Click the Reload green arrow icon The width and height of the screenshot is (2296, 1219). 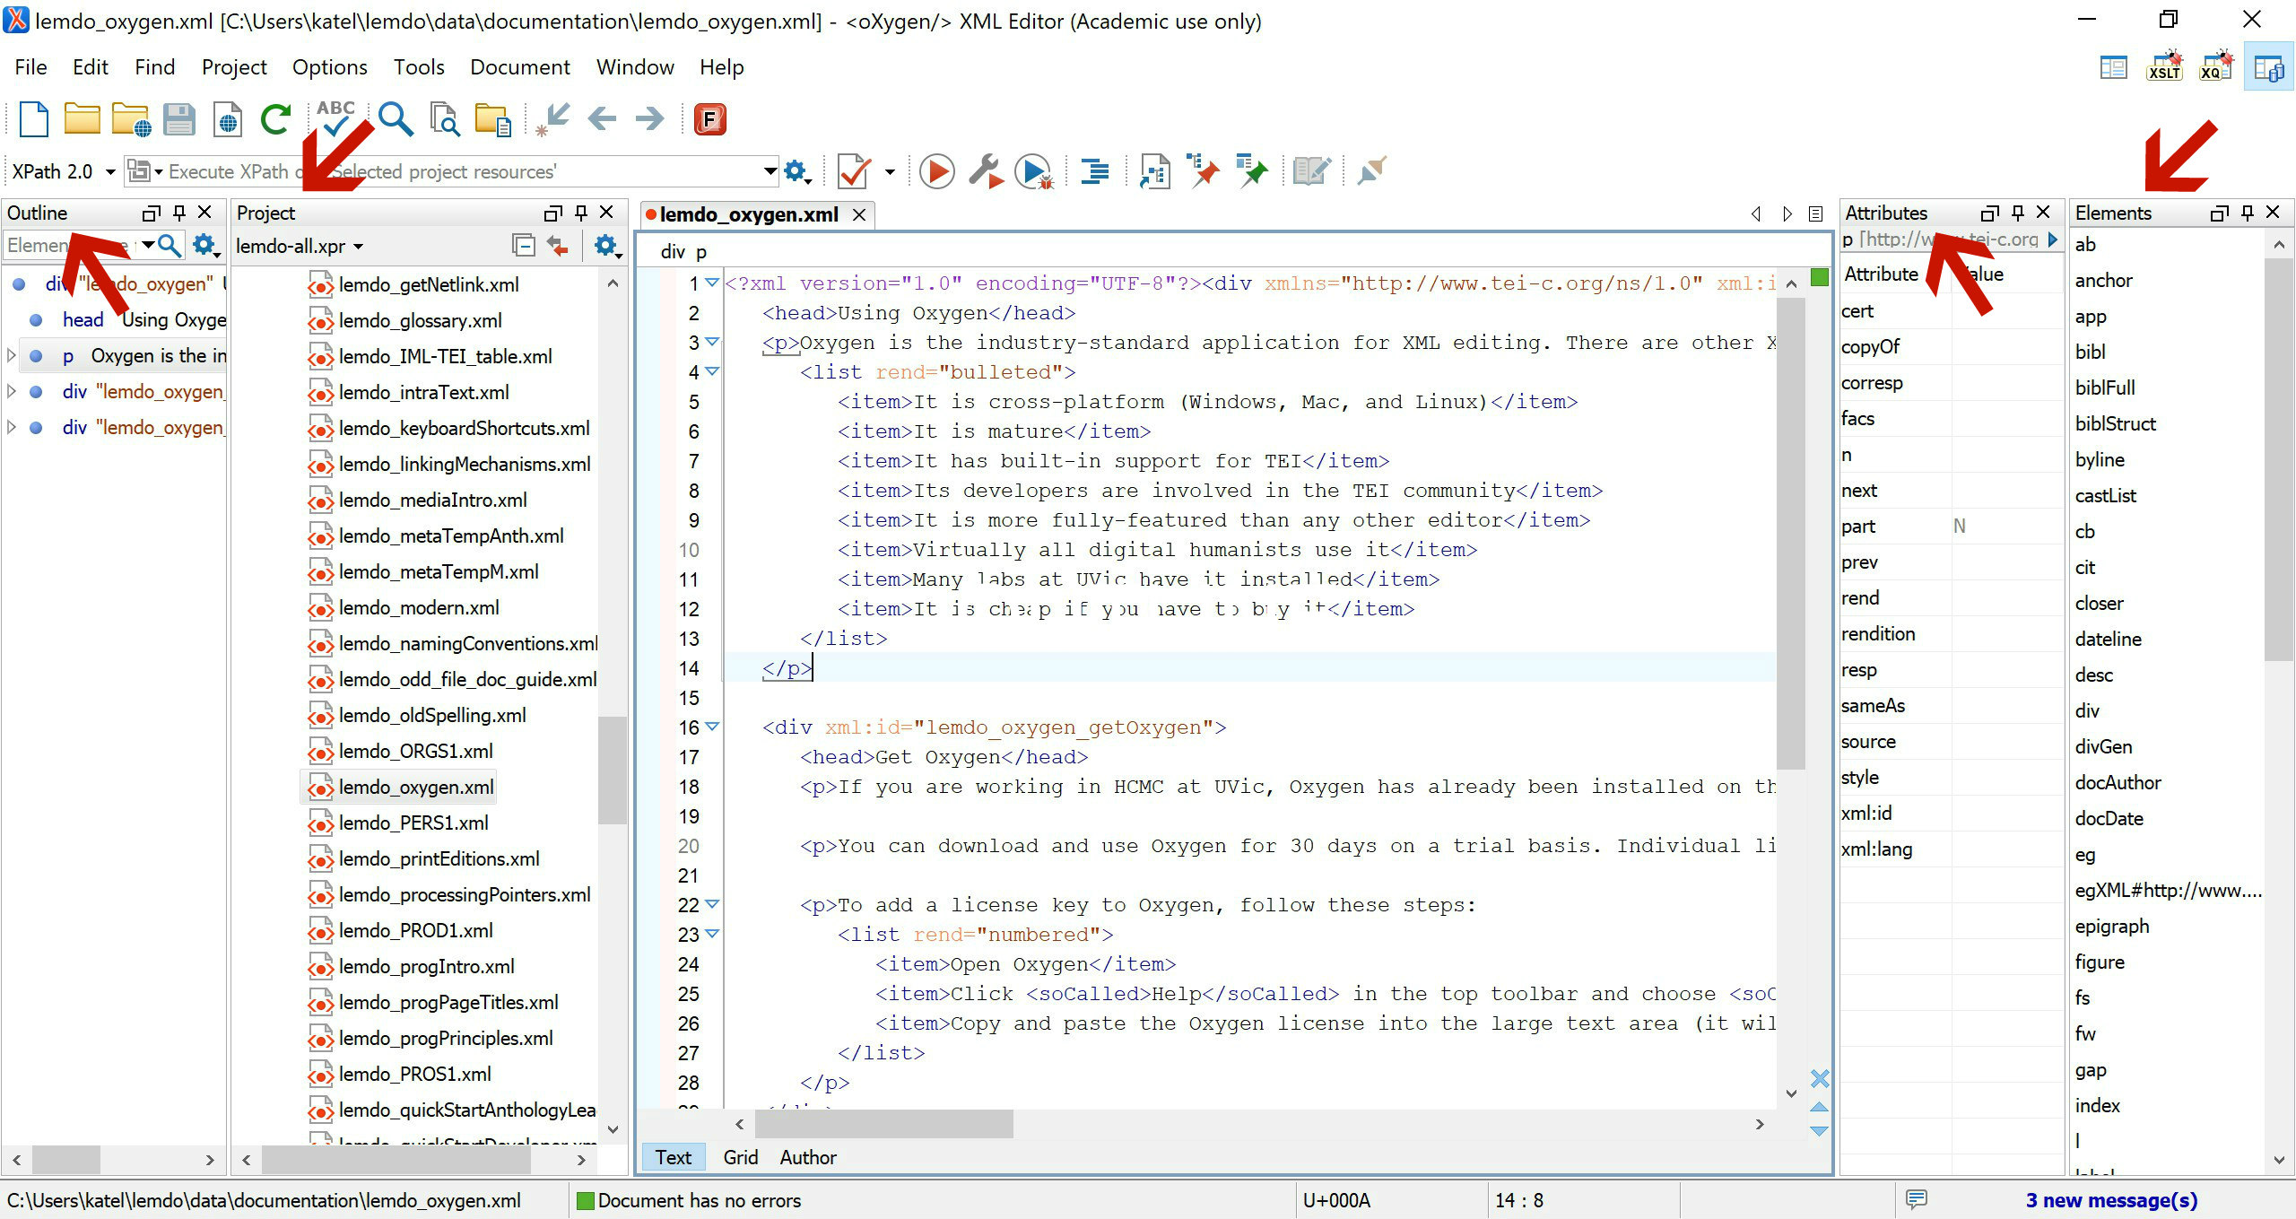276,118
